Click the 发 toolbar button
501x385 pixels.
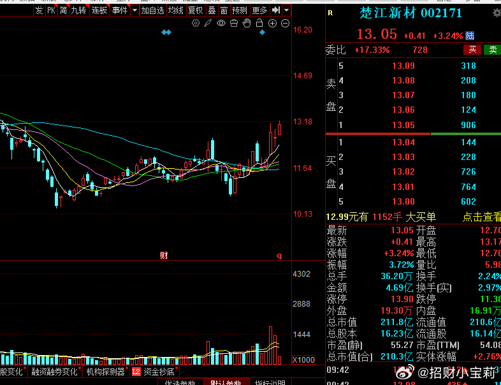pyautogui.click(x=39, y=10)
